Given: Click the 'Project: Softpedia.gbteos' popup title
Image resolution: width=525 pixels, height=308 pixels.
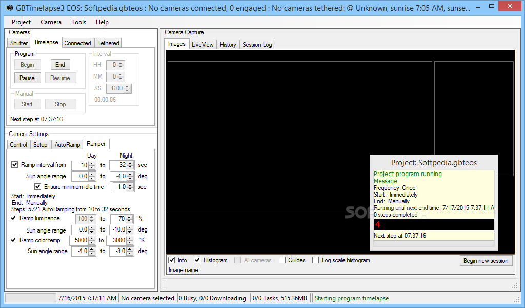Looking at the screenshot, I should pyautogui.click(x=434, y=163).
